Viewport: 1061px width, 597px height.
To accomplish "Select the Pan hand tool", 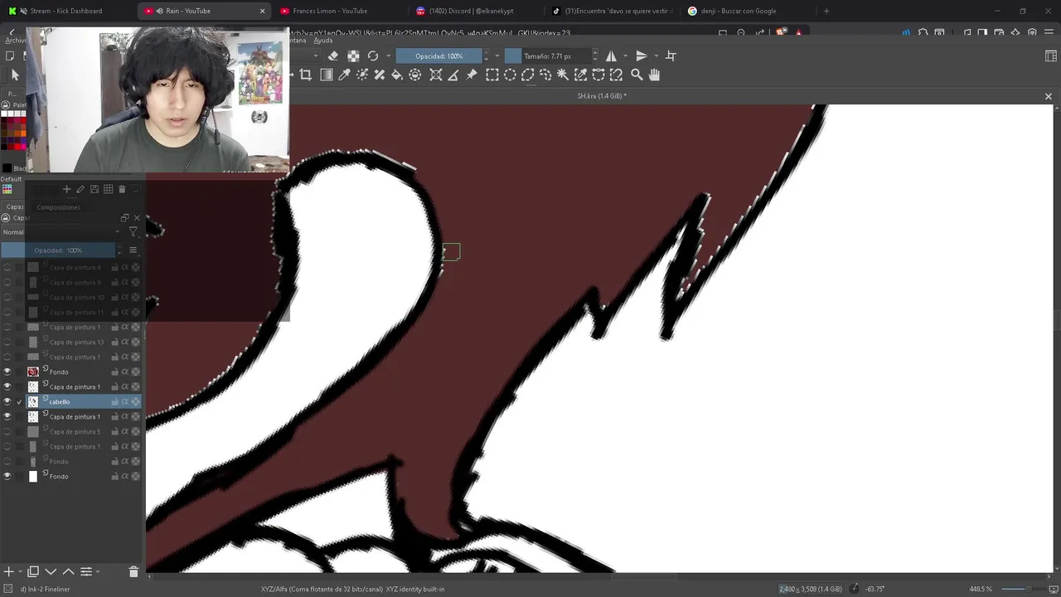I will pyautogui.click(x=654, y=75).
